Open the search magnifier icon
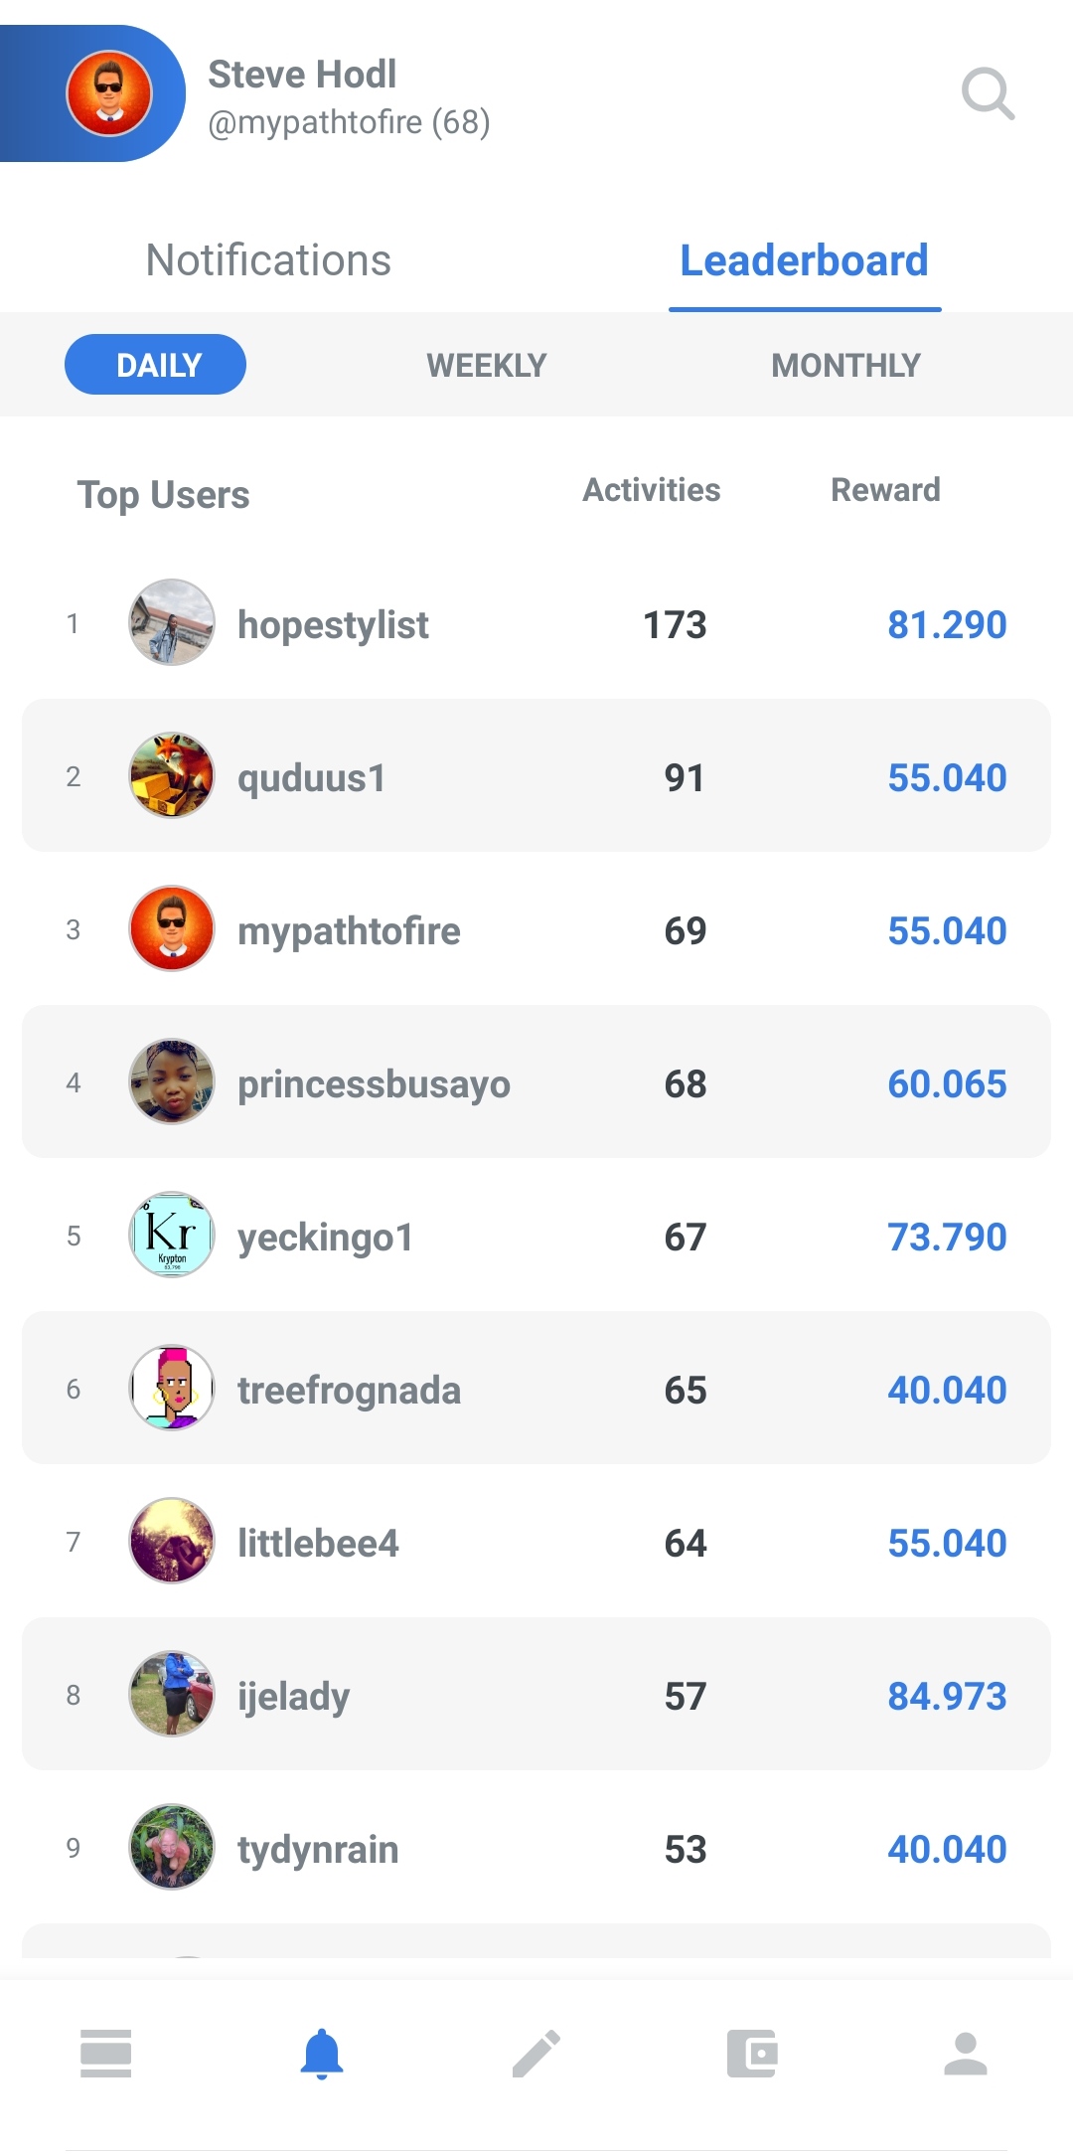The height and width of the screenshot is (2154, 1073). [988, 93]
